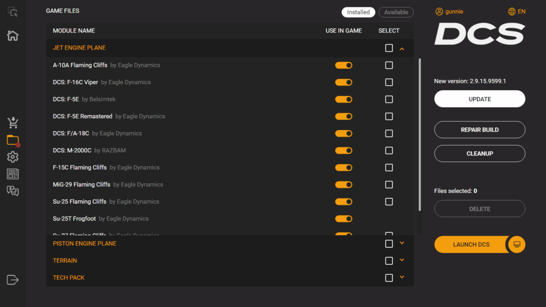Screen dimensions: 546x307
Task: Expand Tech Pack section chevron
Action: 402,277
